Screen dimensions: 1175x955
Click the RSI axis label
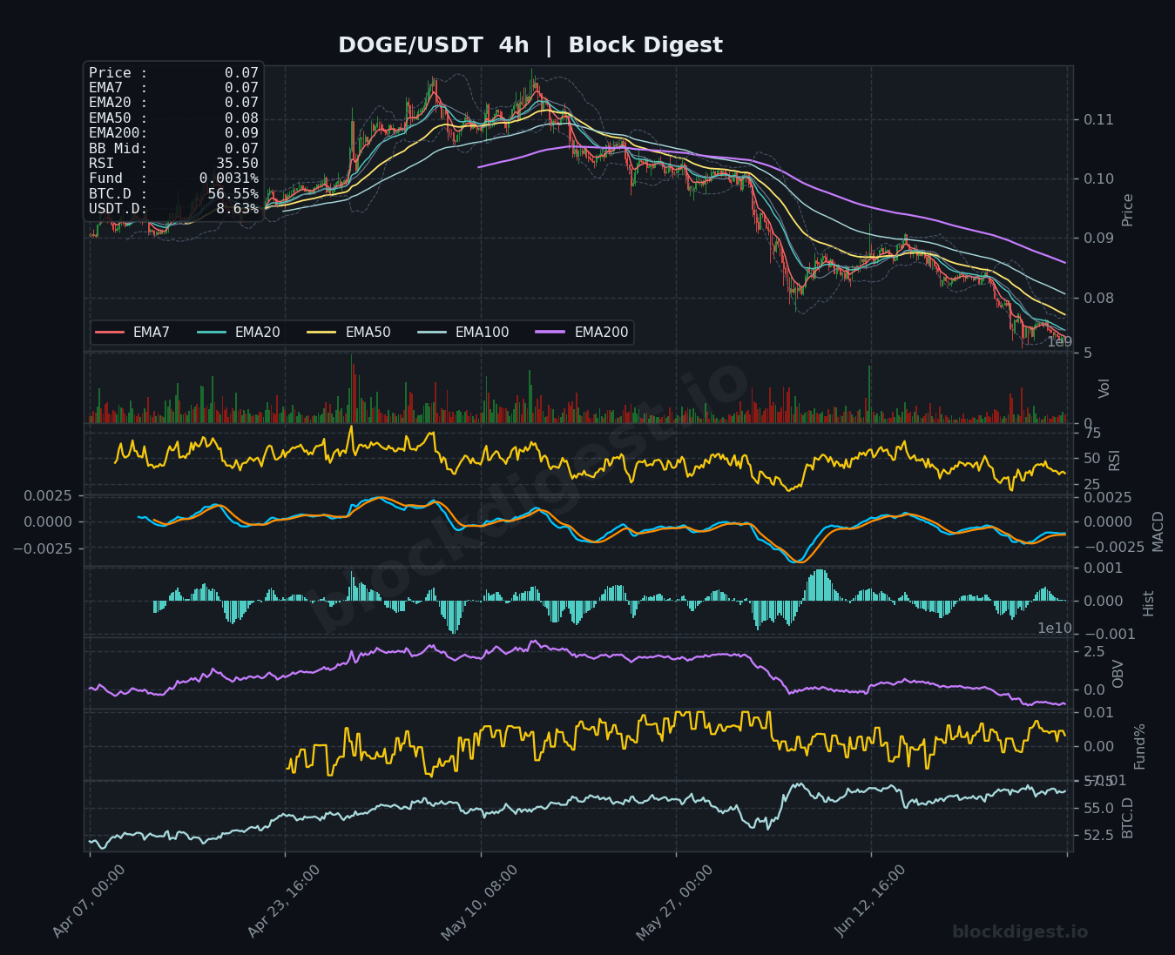tap(1115, 460)
